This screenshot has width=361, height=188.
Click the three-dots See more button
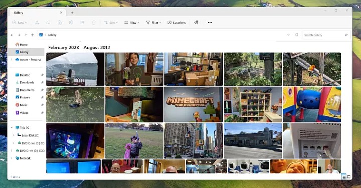click(x=210, y=23)
